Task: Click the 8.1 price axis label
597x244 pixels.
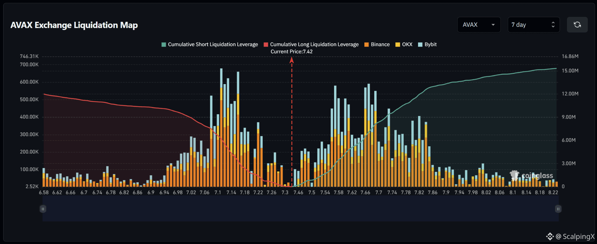Action: [513, 193]
